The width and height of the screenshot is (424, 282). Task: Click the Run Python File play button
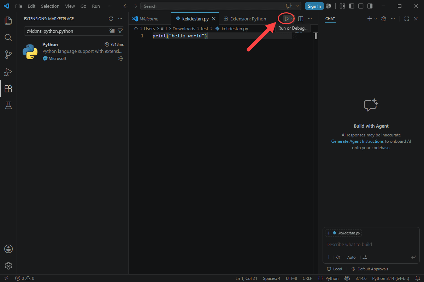(287, 19)
